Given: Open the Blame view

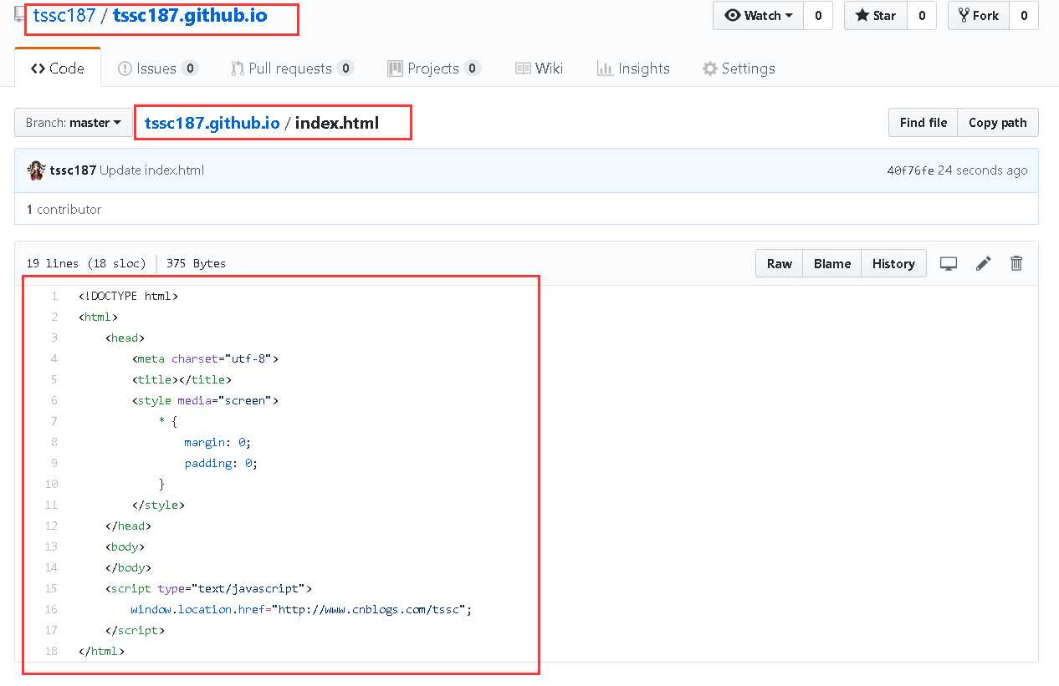Looking at the screenshot, I should click(x=832, y=263).
